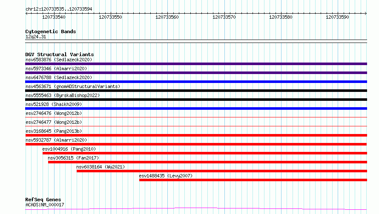
Task: Select the esv1488435 (Levy2007) label
Action: tap(166, 176)
